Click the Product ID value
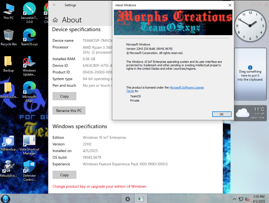The width and height of the screenshot is (269, 203). tap(97, 72)
